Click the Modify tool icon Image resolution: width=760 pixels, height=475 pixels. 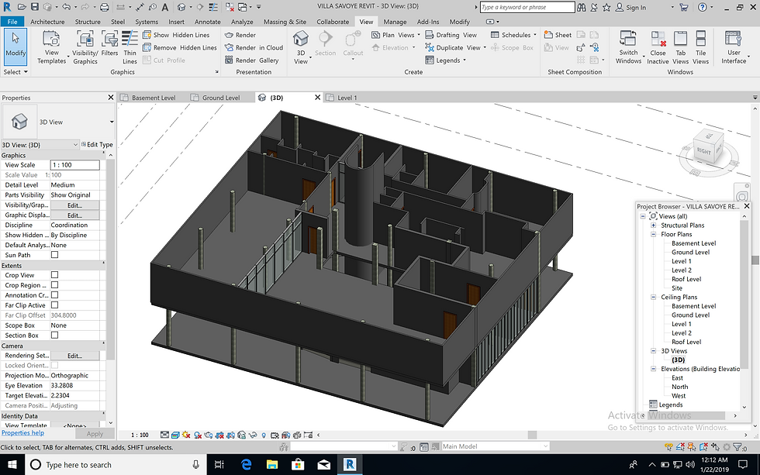(x=16, y=43)
